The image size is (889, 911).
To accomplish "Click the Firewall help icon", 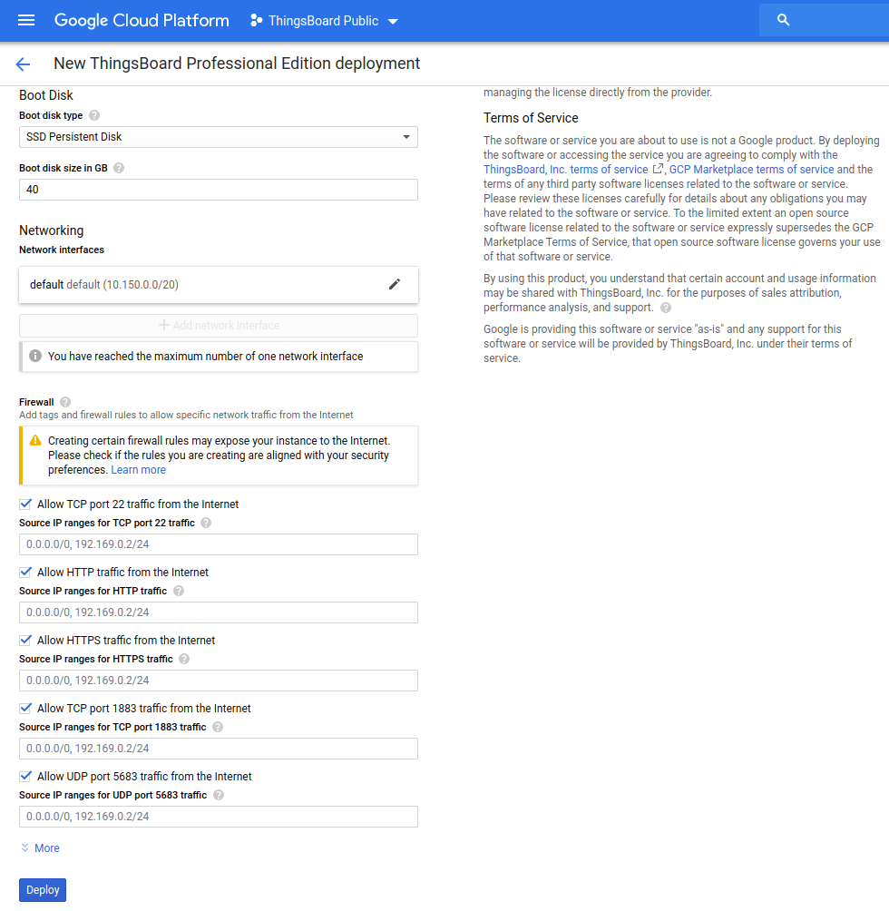I will [x=65, y=402].
